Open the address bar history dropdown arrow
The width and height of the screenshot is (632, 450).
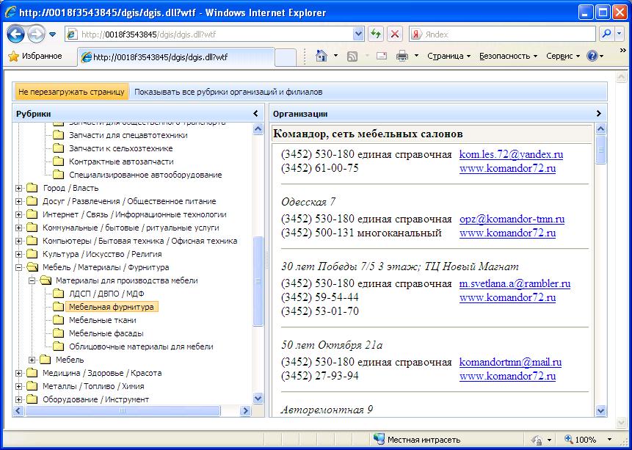pyautogui.click(x=358, y=35)
